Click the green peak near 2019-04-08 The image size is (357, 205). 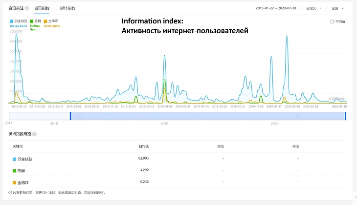point(164,80)
